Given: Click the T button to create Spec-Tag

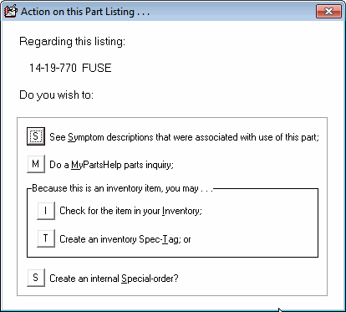Looking at the screenshot, I should 46,238.
